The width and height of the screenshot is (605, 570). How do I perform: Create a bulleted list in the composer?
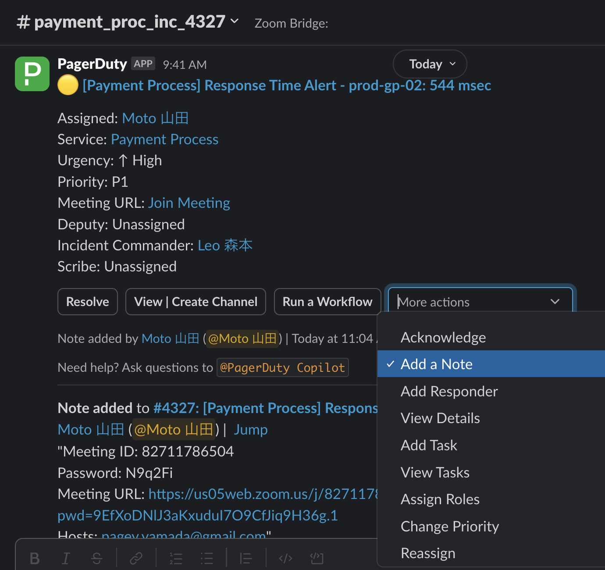(x=206, y=558)
